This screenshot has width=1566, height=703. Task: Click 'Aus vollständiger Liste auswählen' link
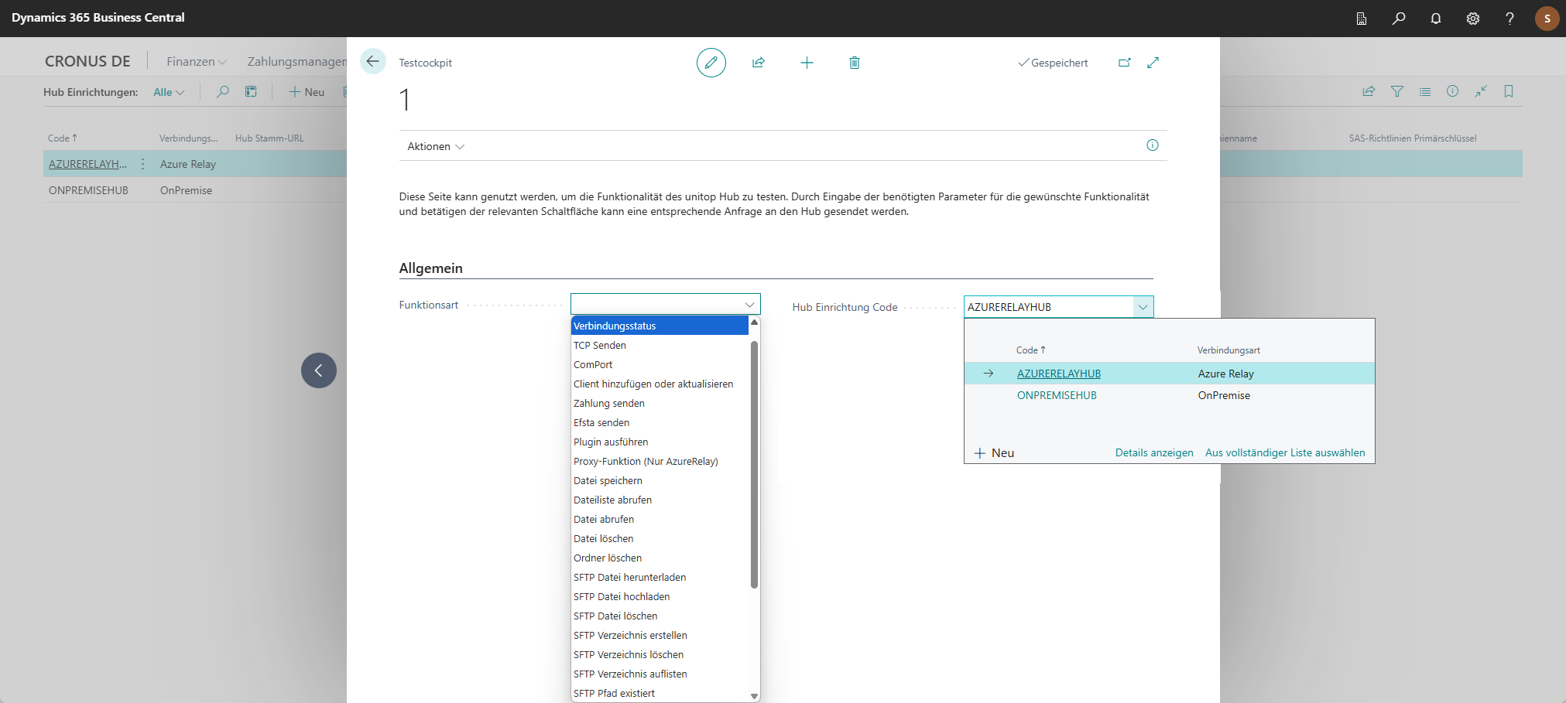coord(1285,453)
